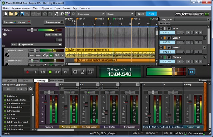Click the red Record button in transport
Screen dimensions: 213x137
click(28, 72)
